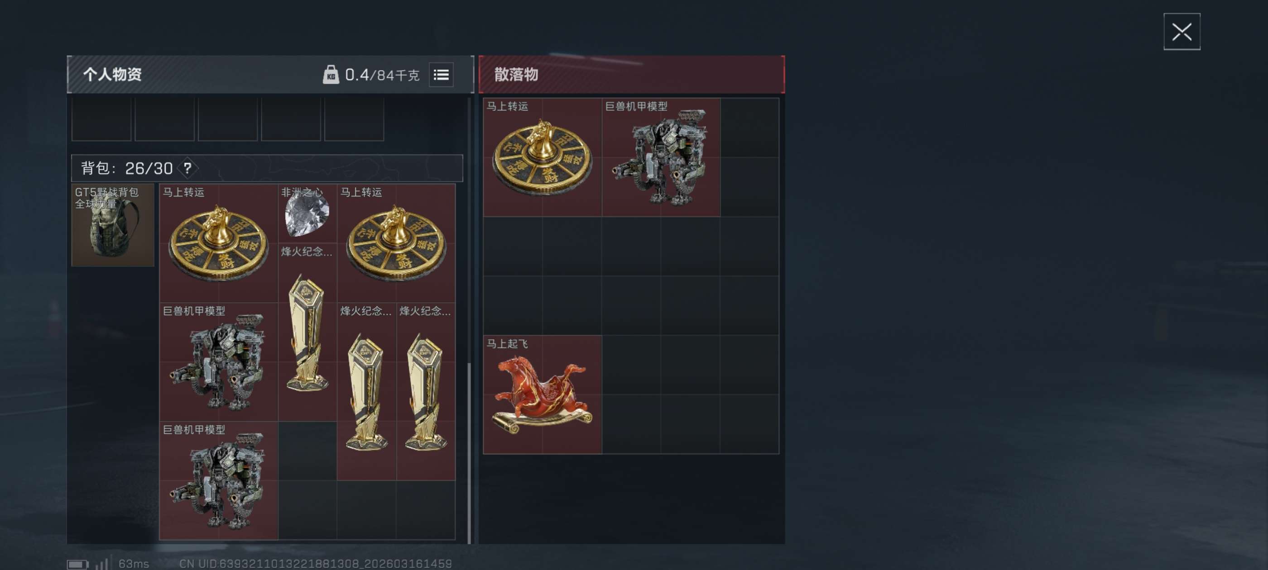Pick the 非洲之心 diamond in backpack
Image resolution: width=1268 pixels, height=570 pixels.
[307, 214]
